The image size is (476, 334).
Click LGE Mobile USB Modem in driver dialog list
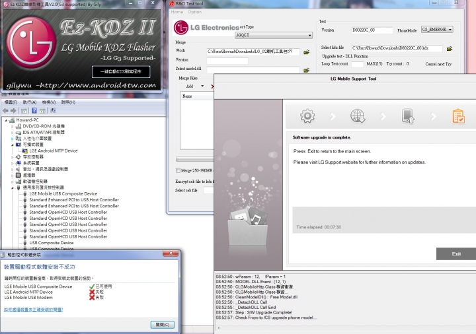pyautogui.click(x=28, y=297)
